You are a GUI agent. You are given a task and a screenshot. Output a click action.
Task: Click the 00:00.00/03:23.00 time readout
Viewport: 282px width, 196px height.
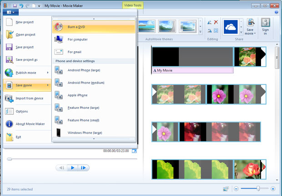pyautogui.click(x=116, y=151)
